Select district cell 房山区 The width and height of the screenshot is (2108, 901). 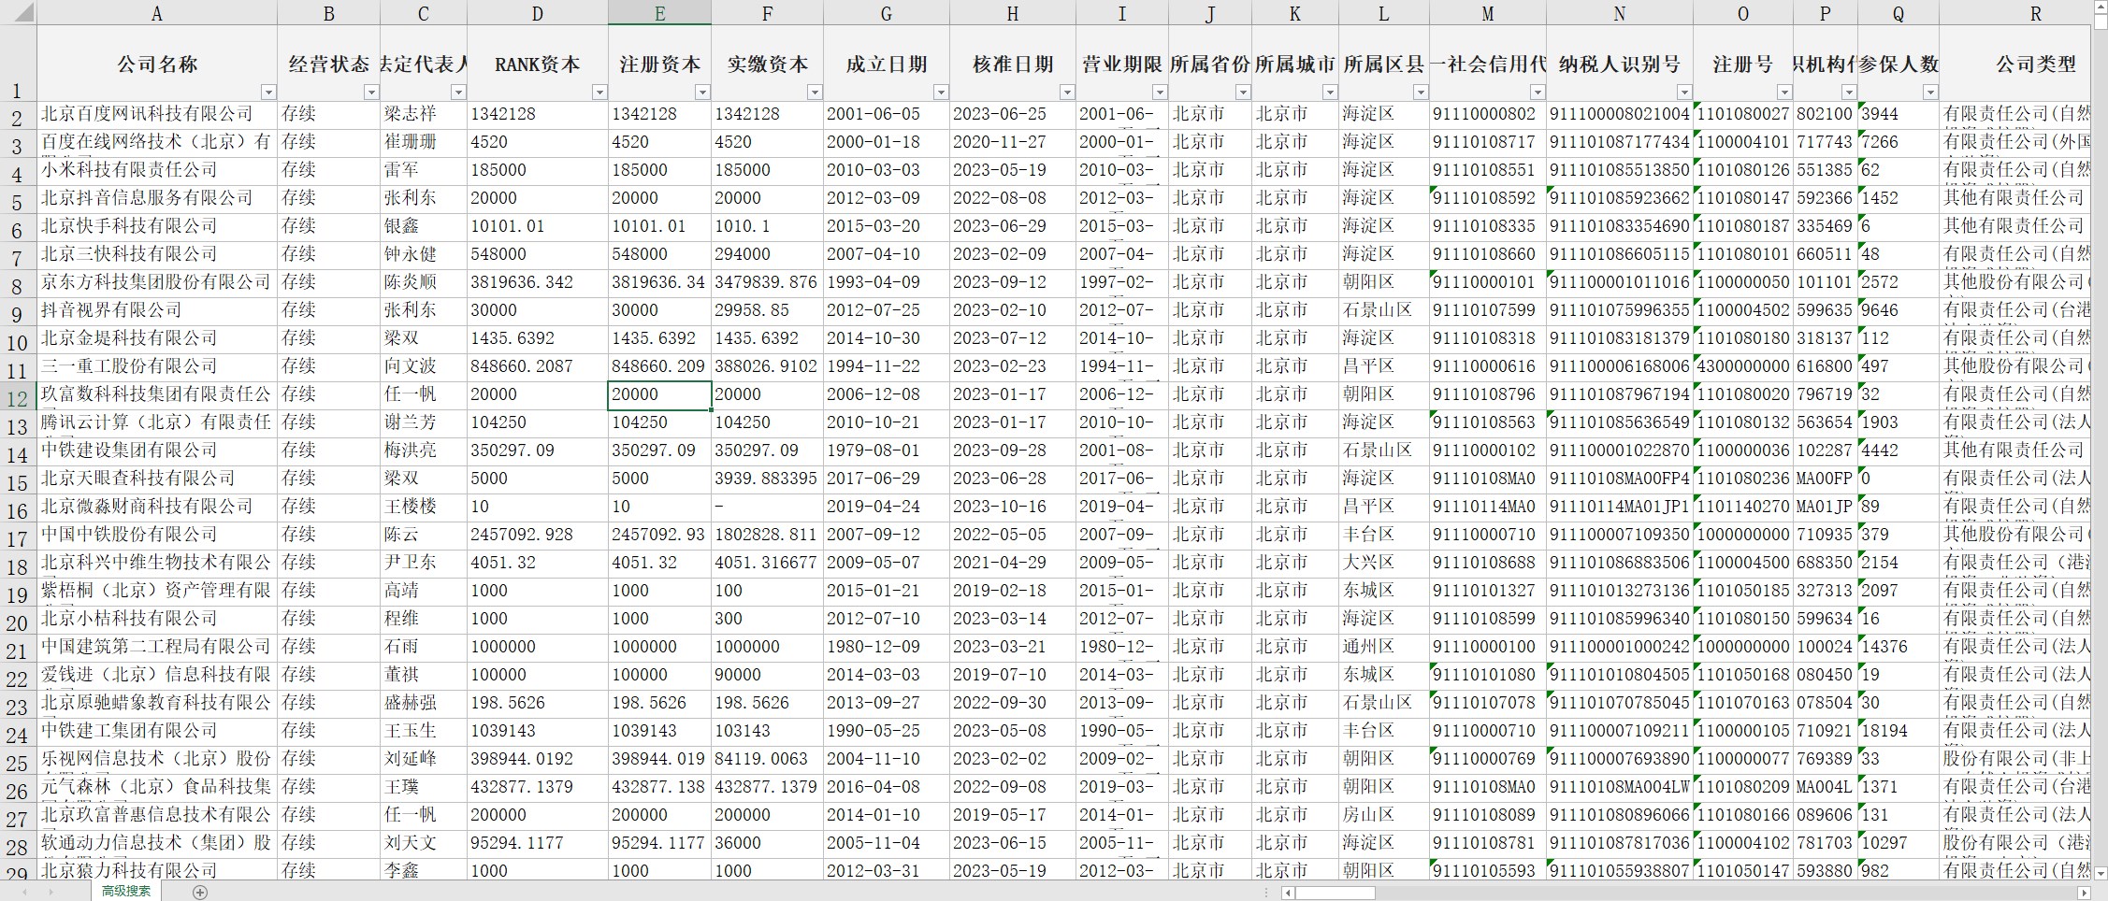point(1384,816)
